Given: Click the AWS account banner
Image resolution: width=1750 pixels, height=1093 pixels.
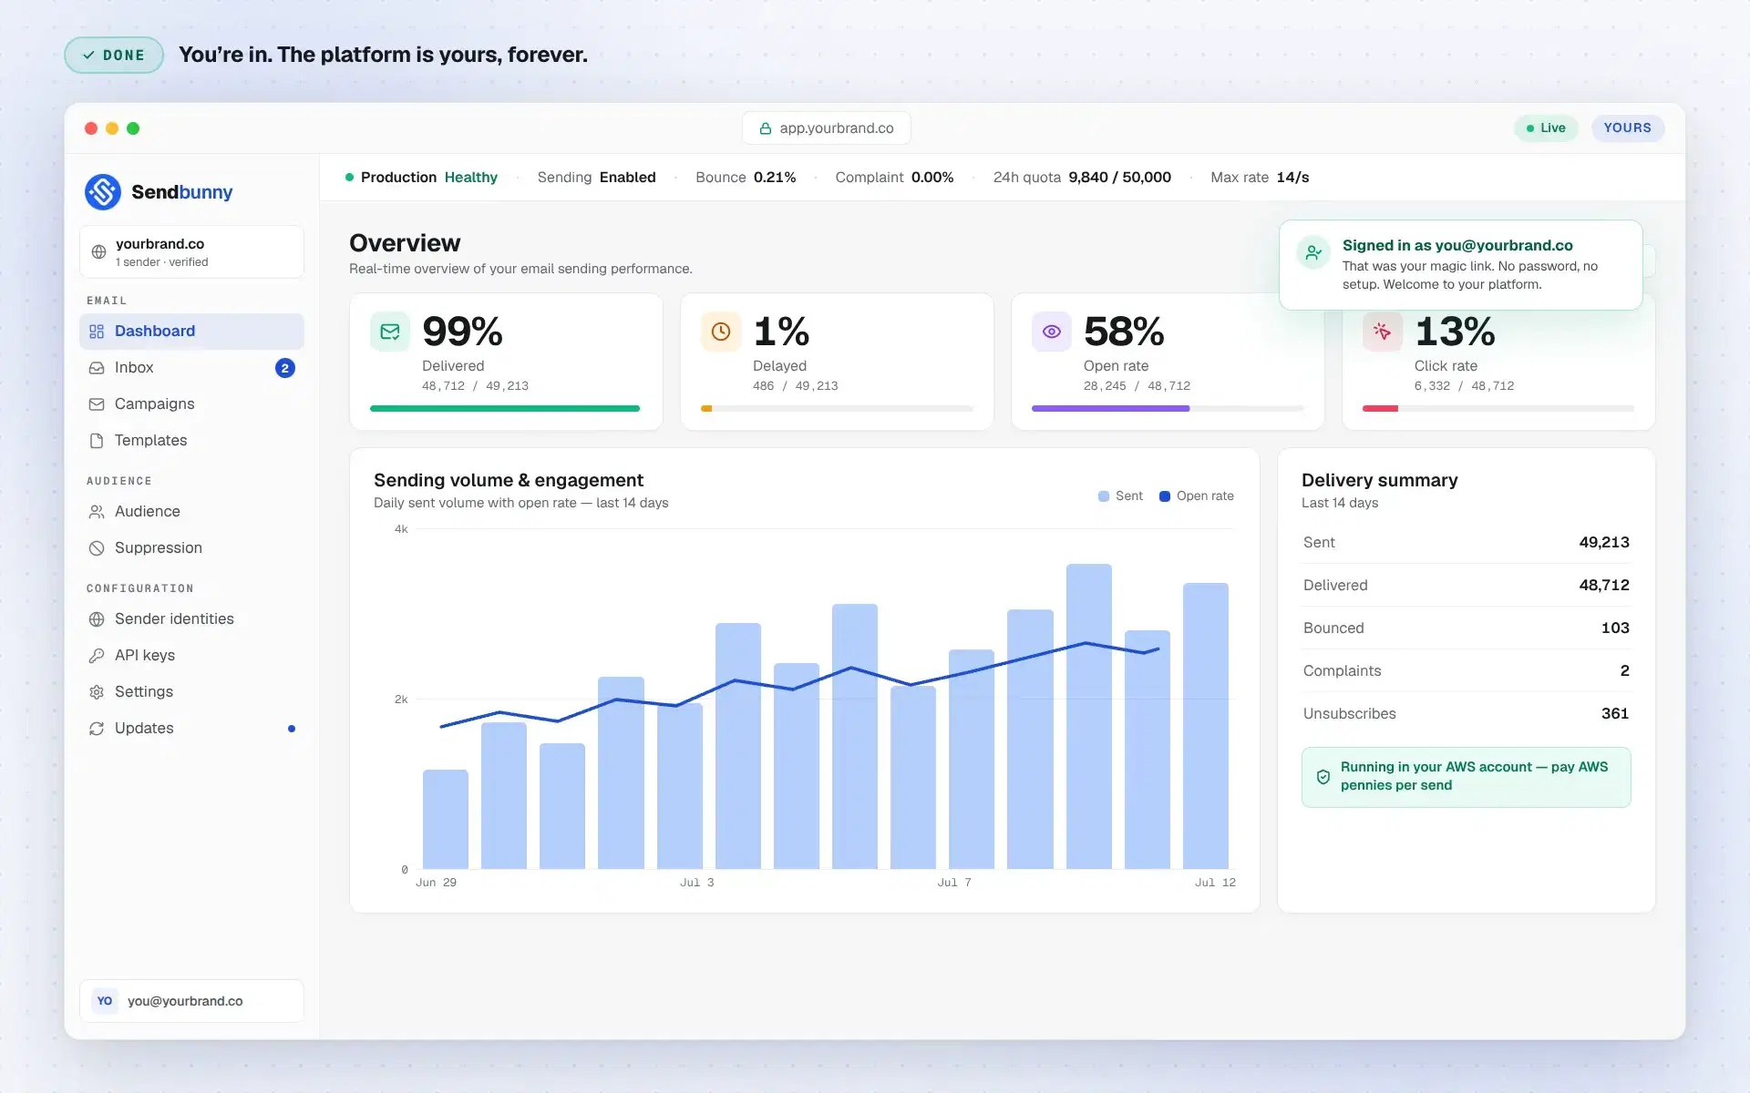Looking at the screenshot, I should (1467, 777).
